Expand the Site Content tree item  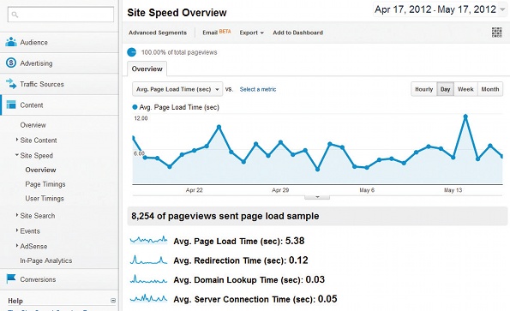16,140
